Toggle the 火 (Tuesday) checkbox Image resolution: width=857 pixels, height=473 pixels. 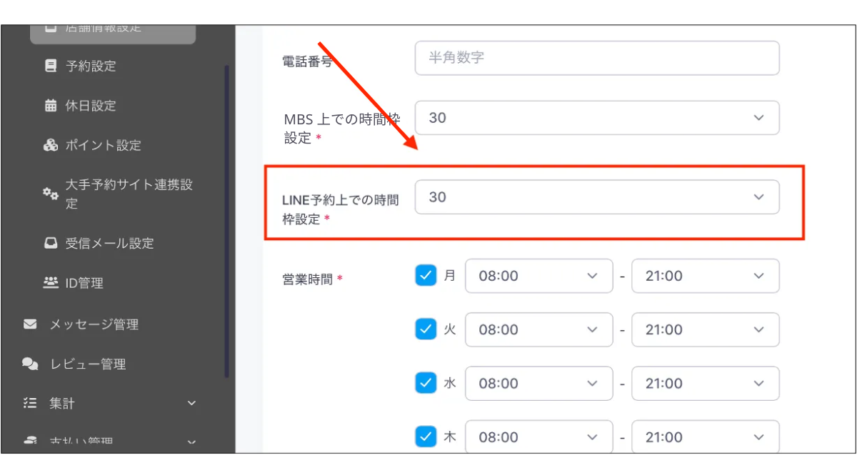(x=426, y=329)
